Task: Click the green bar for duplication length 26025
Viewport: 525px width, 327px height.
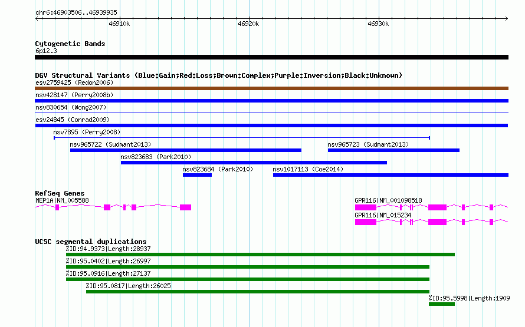Action: (x=258, y=292)
